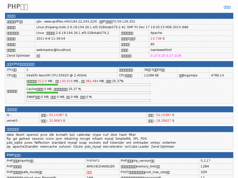Select the server port value '80'
The image size is (238, 178).
tap(152, 44)
